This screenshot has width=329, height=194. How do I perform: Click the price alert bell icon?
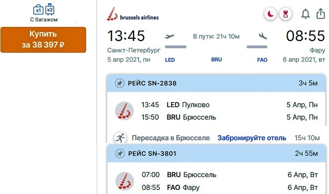(306, 14)
